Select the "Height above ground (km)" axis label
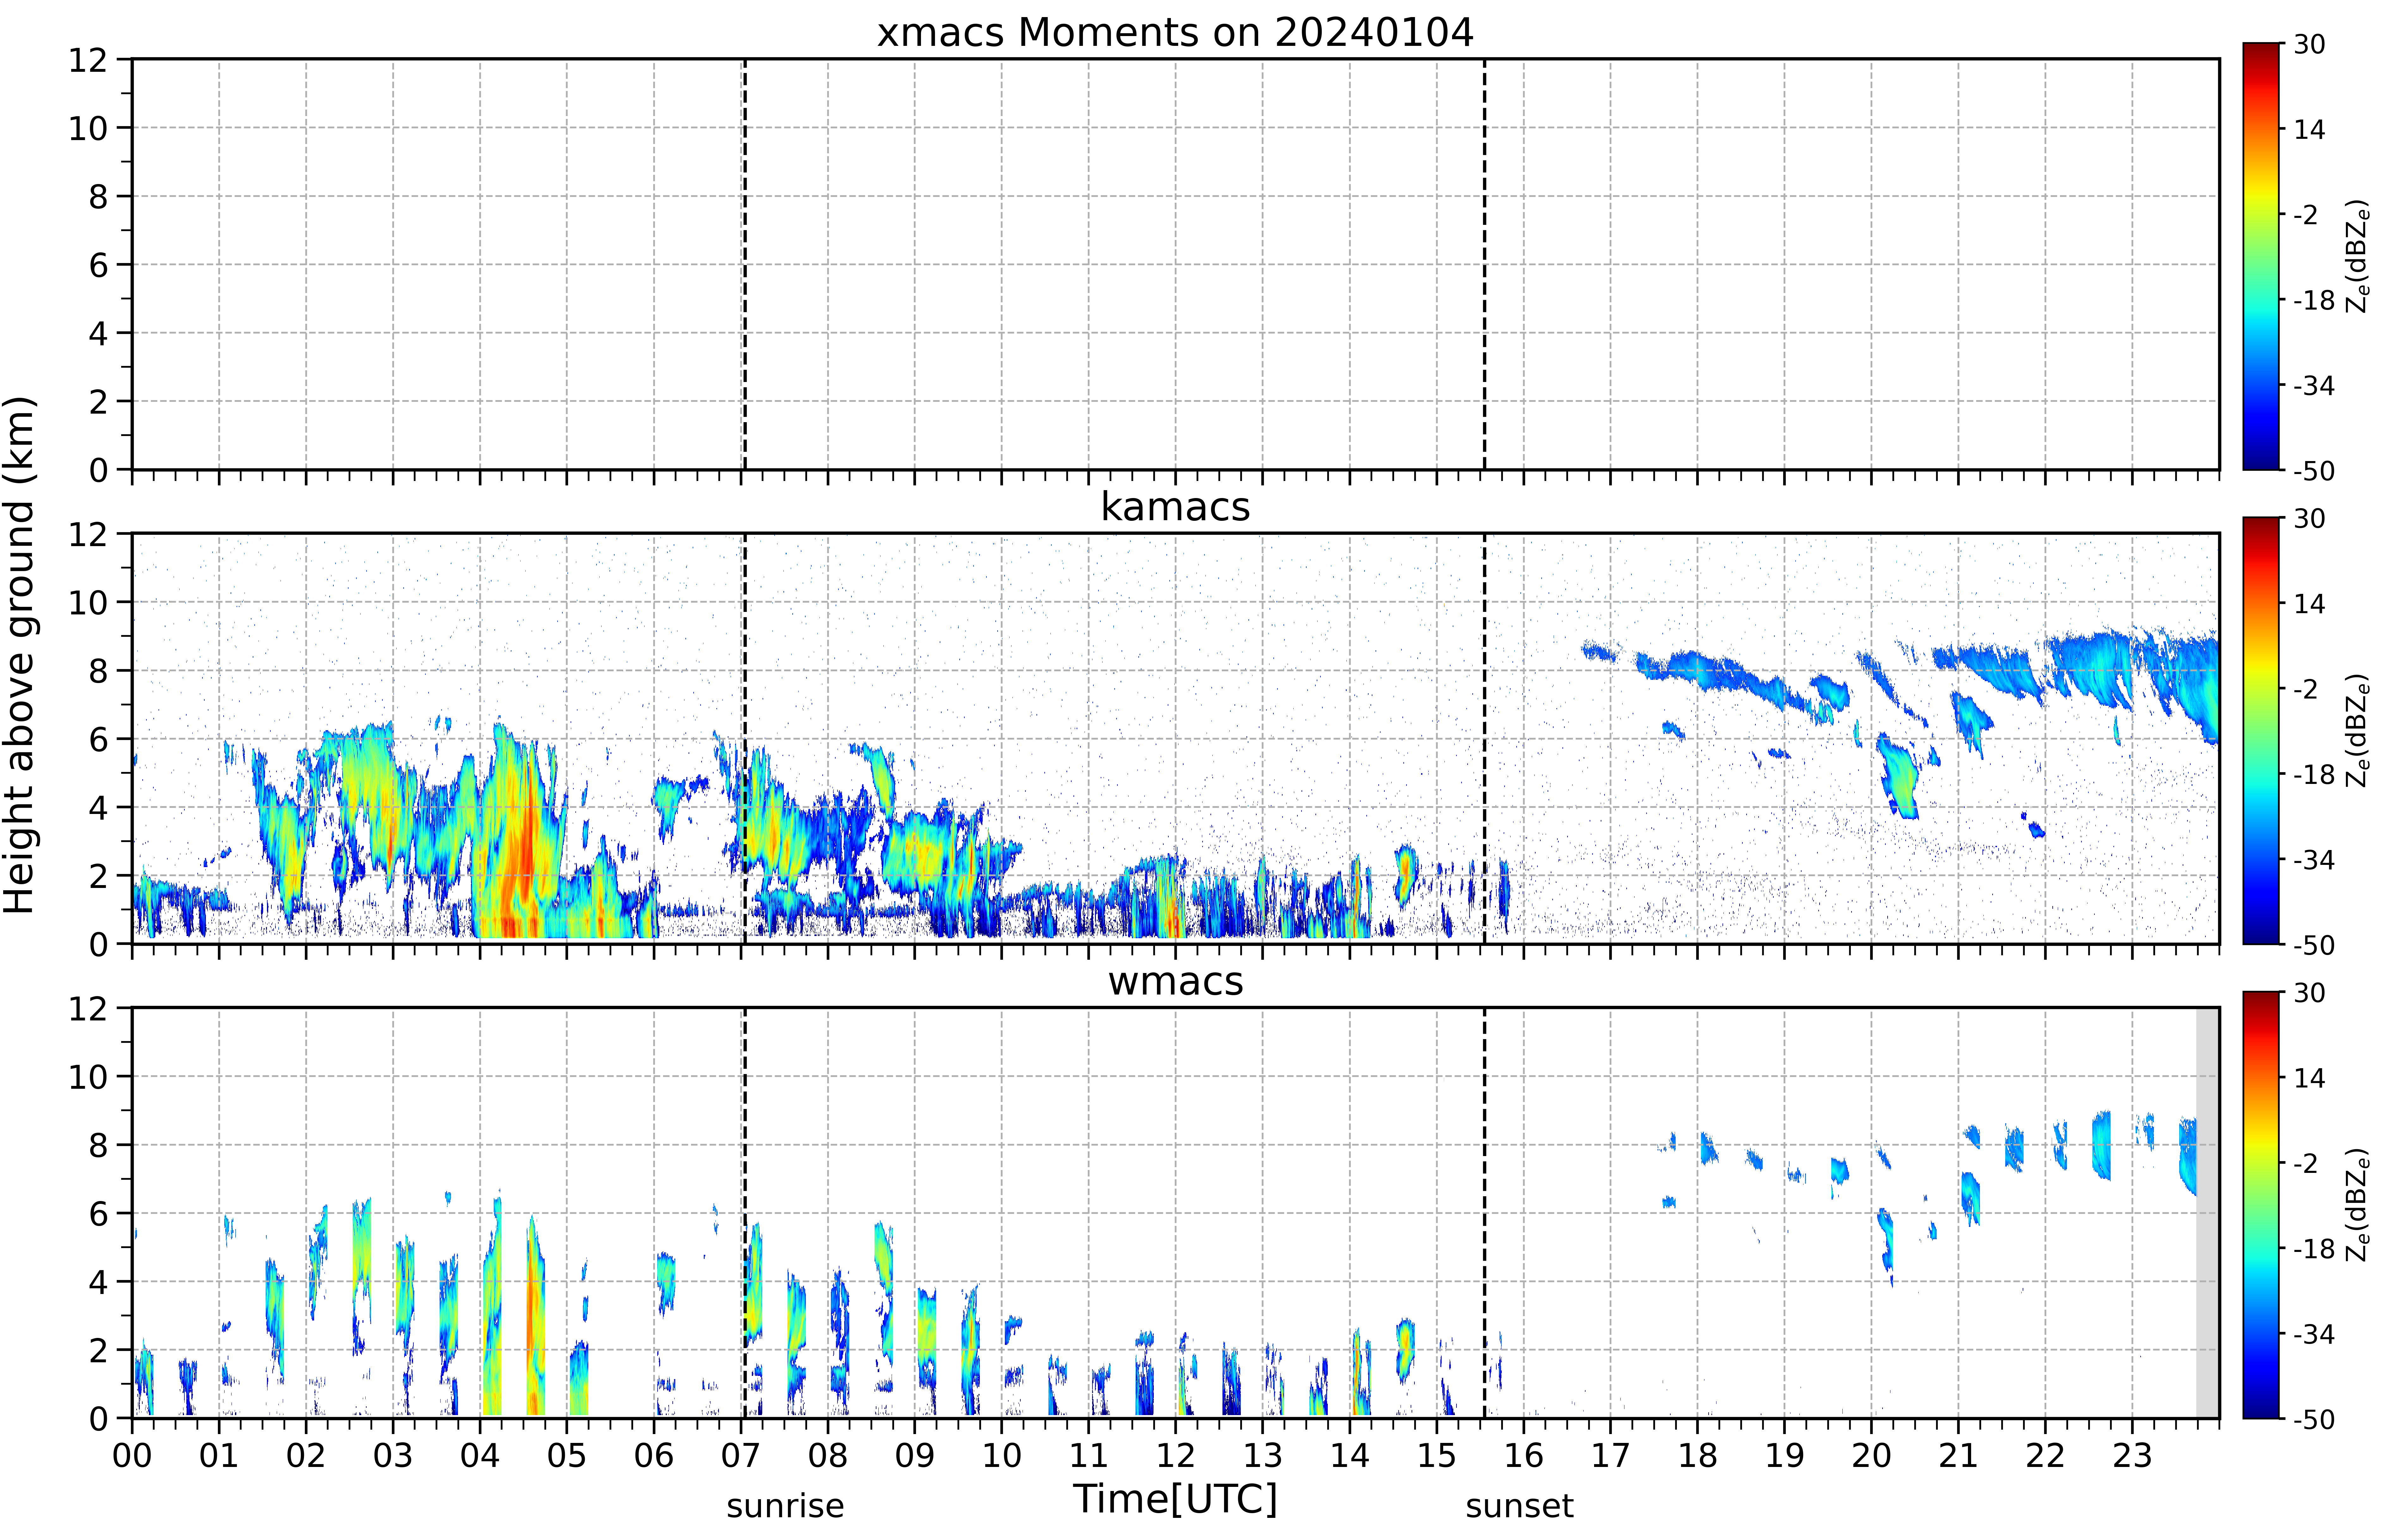 (20, 655)
